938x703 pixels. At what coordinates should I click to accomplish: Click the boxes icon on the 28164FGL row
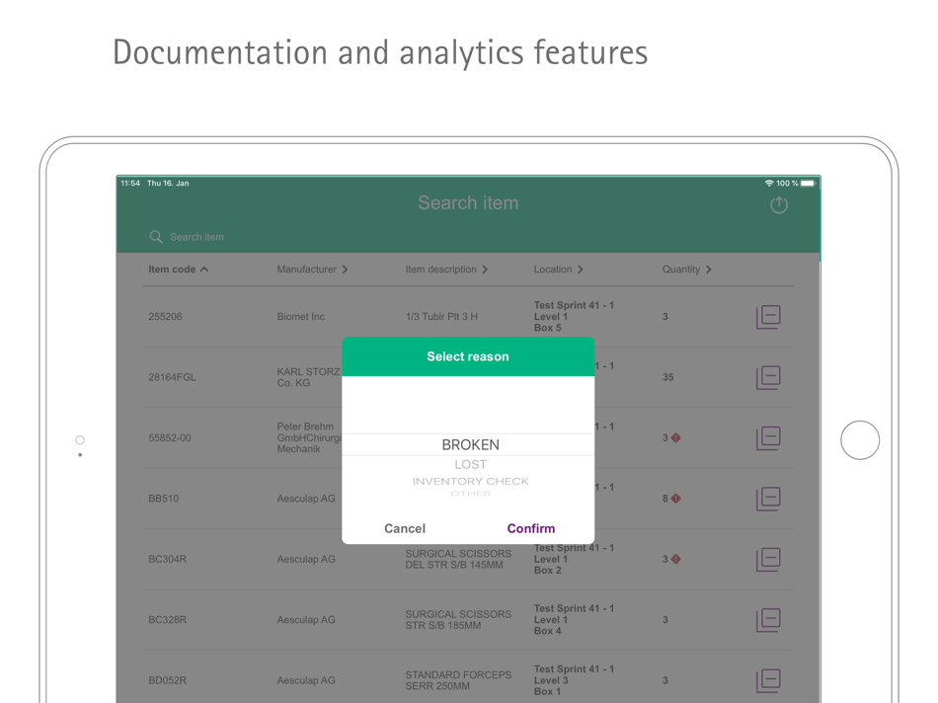767,377
